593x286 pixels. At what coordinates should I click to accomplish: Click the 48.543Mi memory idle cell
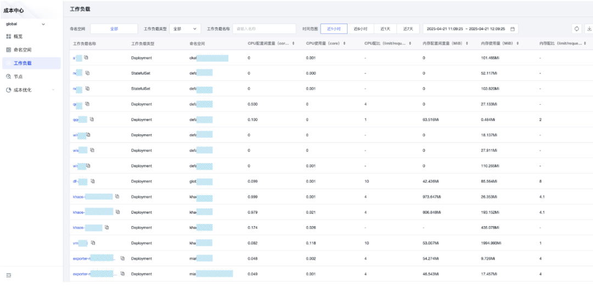pos(431,274)
